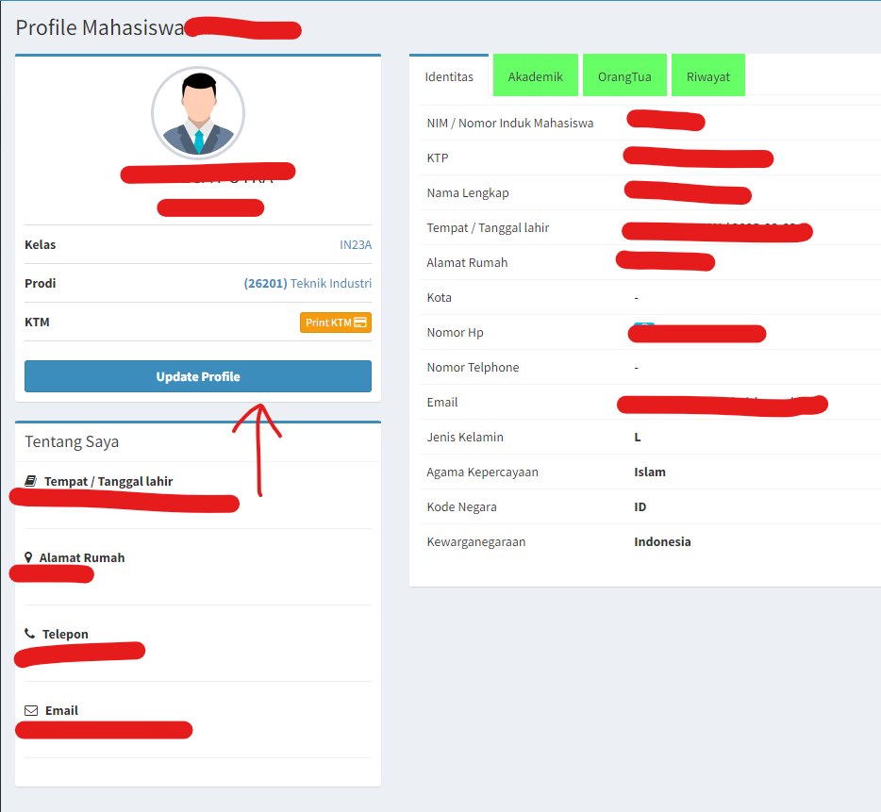The height and width of the screenshot is (812, 881).
Task: Click the phone icon beside Telepon
Action: click(30, 634)
